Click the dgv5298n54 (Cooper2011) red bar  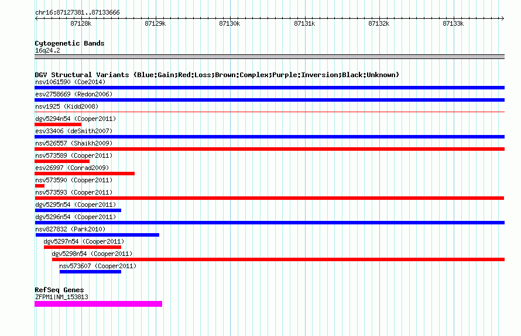279,259
